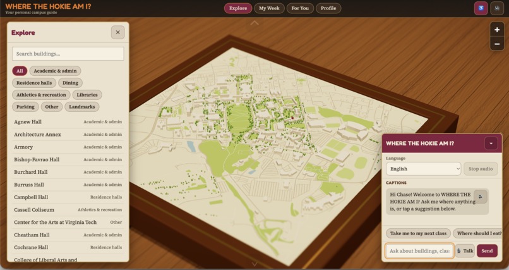Image resolution: width=509 pixels, height=270 pixels.
Task: Zoom in on the campus map
Action: pos(496,30)
